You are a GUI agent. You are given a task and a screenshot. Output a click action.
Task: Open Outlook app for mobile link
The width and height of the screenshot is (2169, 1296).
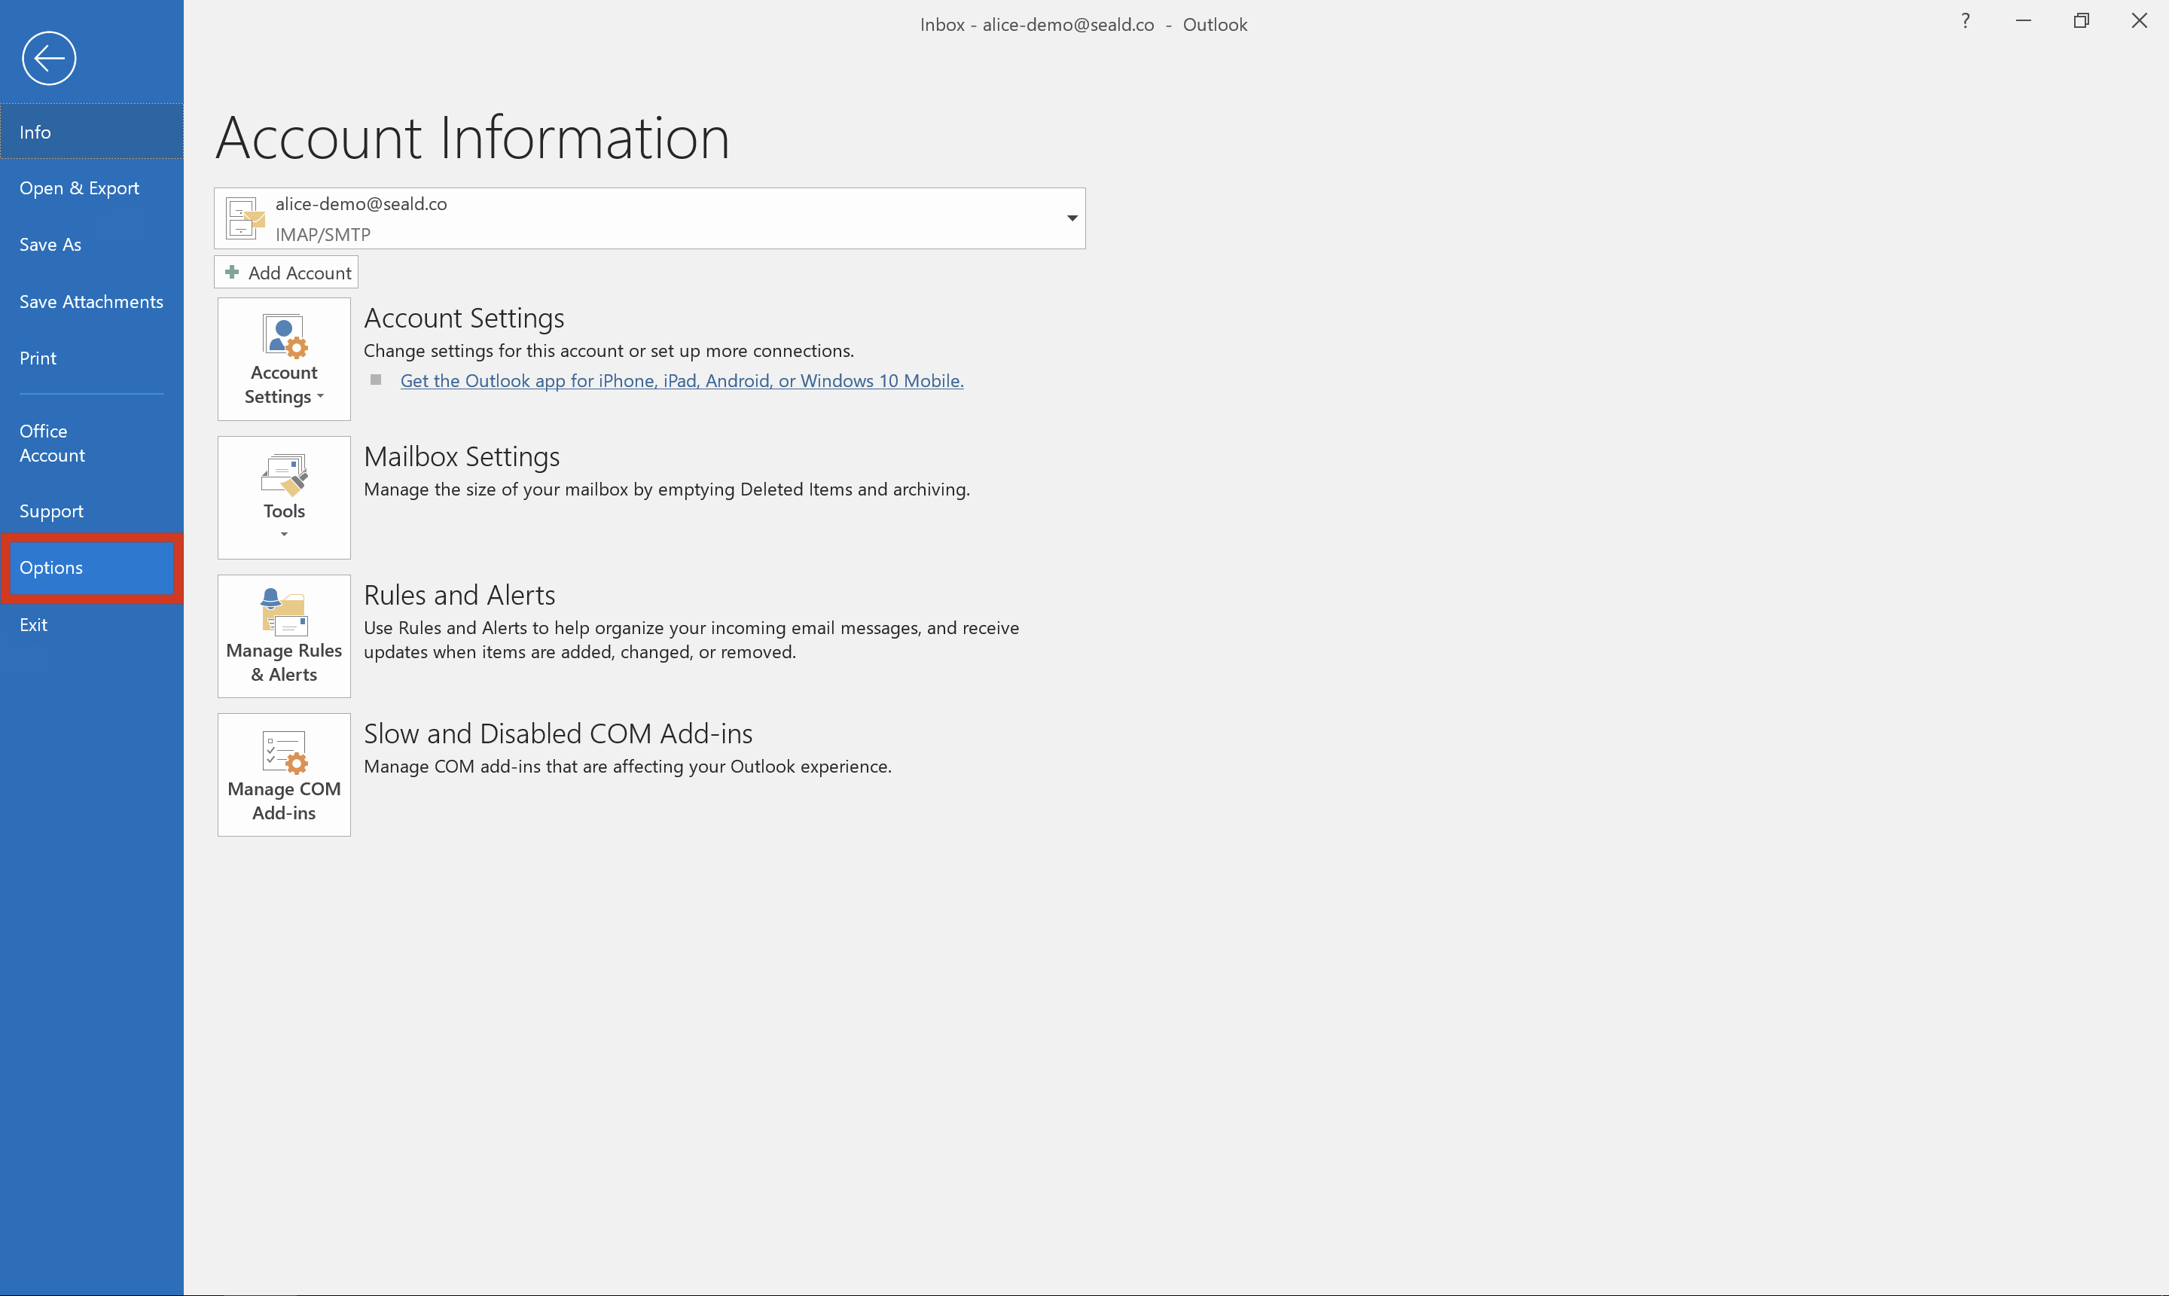point(682,381)
